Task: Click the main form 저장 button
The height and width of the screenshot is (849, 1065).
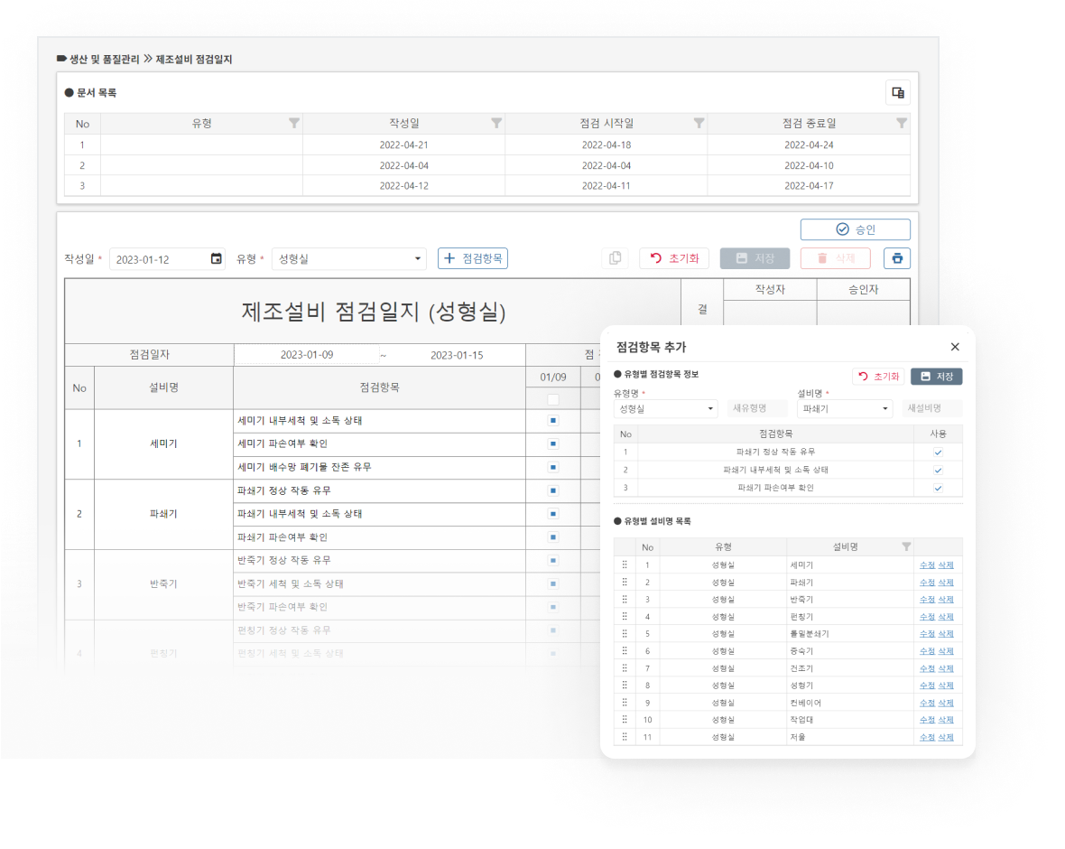Action: tap(755, 258)
